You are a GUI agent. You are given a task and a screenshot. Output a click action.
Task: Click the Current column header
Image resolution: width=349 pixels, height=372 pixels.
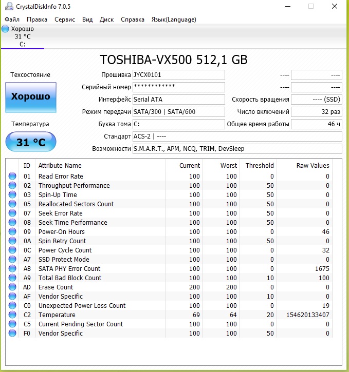tap(185, 165)
